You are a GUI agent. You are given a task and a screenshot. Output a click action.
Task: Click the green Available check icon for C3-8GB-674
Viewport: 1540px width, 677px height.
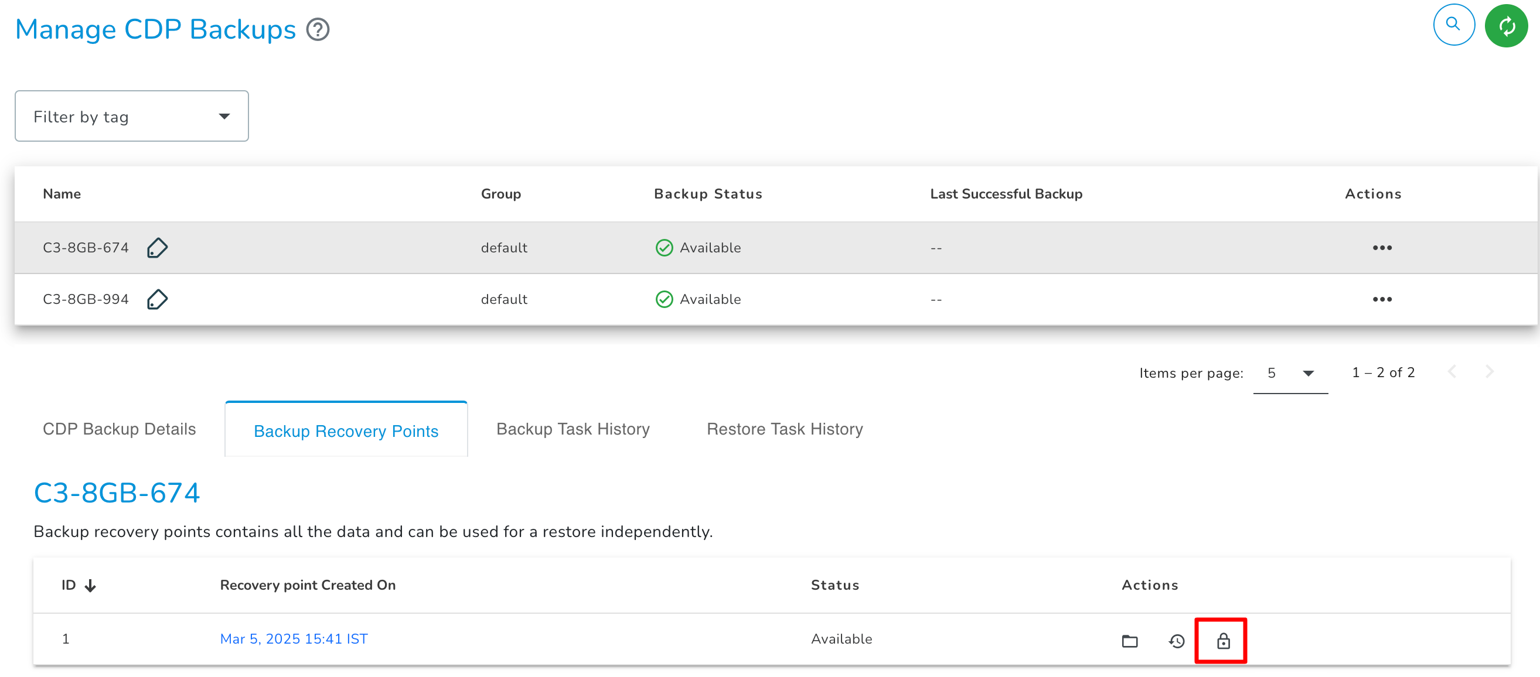pos(663,247)
